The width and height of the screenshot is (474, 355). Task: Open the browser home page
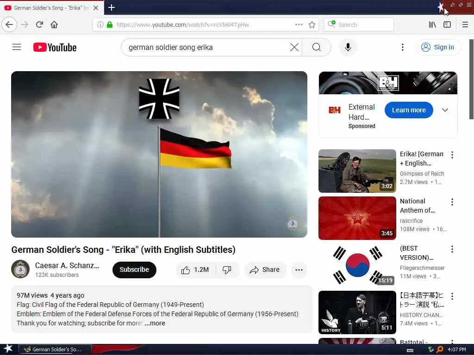[x=54, y=24]
